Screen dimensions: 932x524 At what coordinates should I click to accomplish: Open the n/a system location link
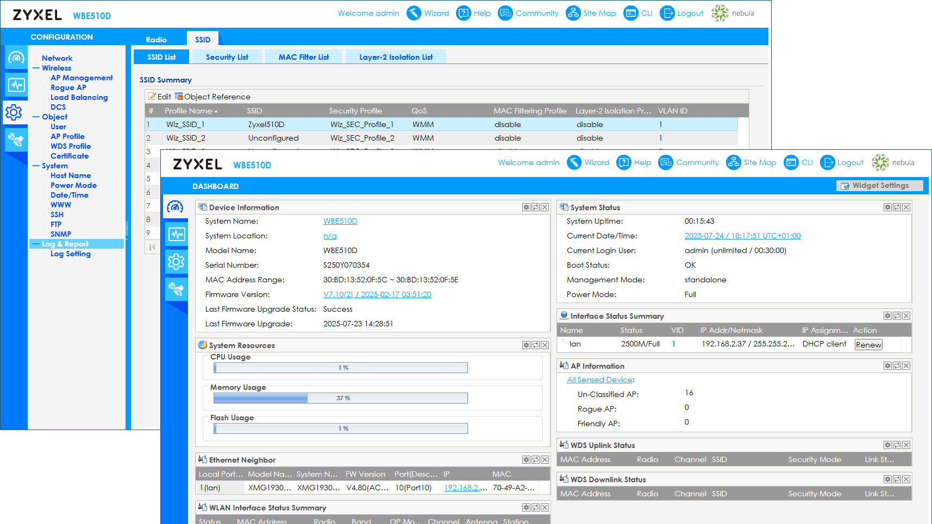330,236
